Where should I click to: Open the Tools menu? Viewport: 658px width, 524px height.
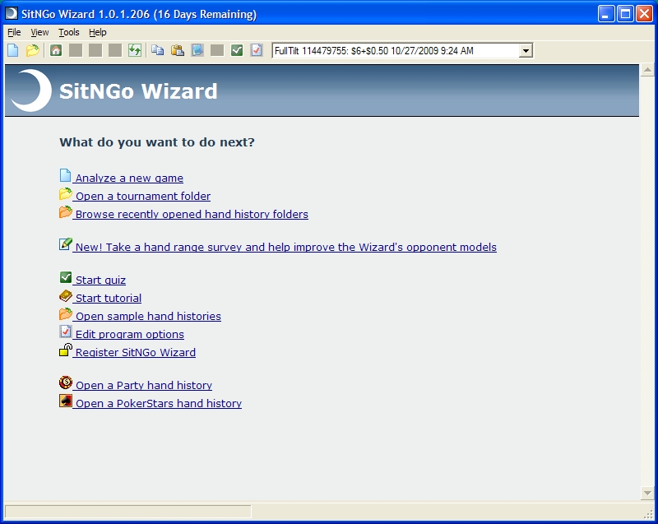click(69, 32)
